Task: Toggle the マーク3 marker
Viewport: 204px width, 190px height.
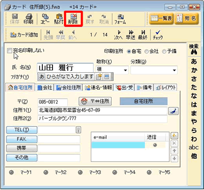Action: (80, 173)
